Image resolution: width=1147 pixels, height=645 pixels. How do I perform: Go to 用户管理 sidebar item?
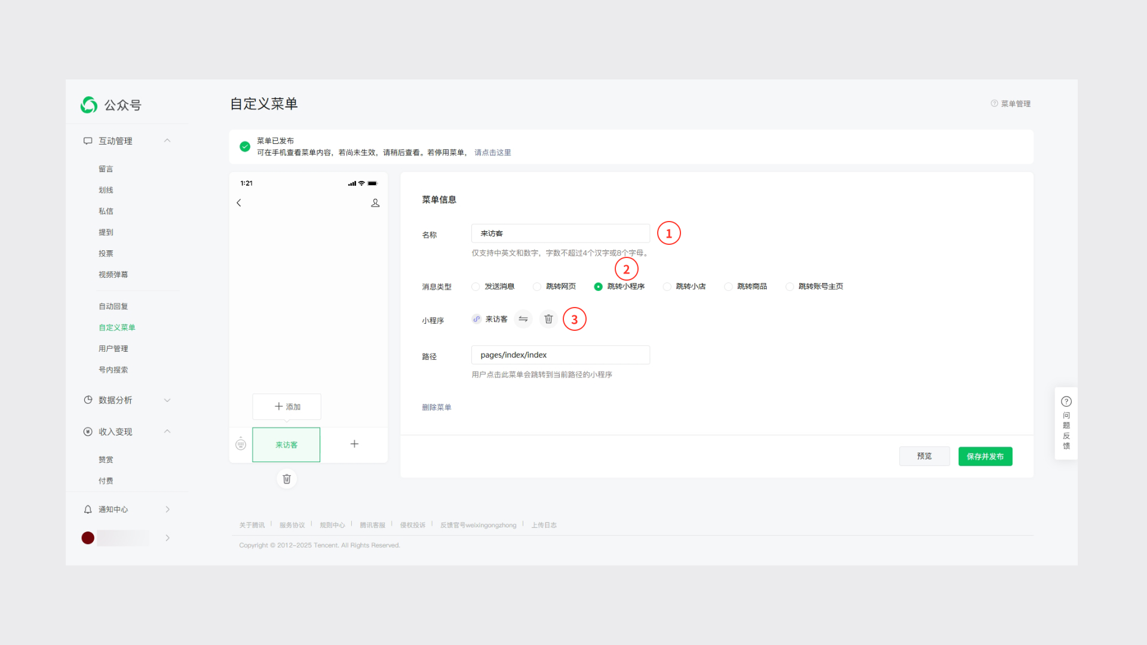113,349
